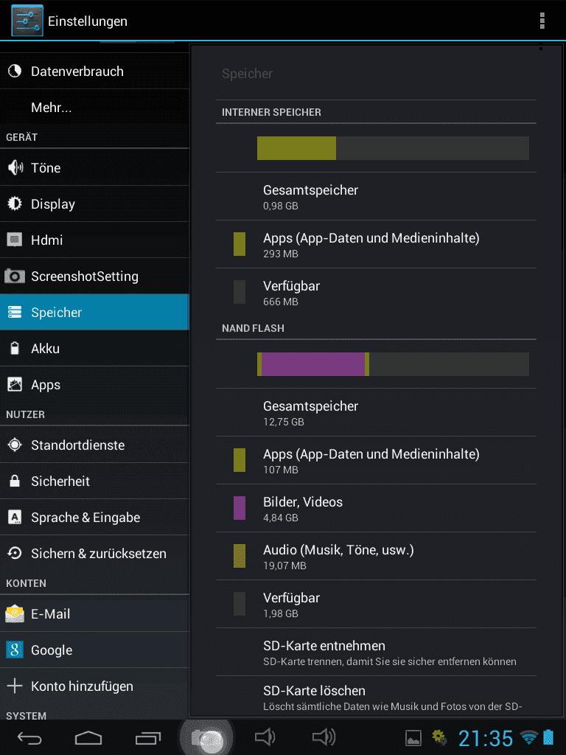Tap the NAND Flash storage usage bar
Viewport: 566px width, 755px height.
[393, 364]
